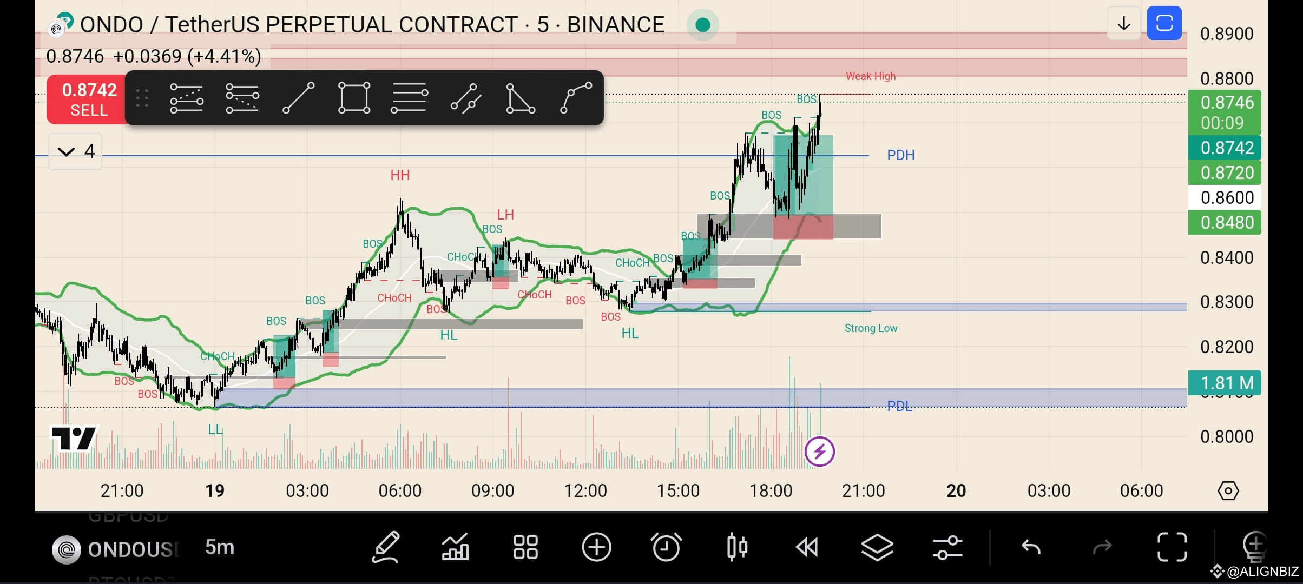Viewport: 1303px width, 584px height.
Task: Open the chart settings sliders icon
Action: coord(947,547)
